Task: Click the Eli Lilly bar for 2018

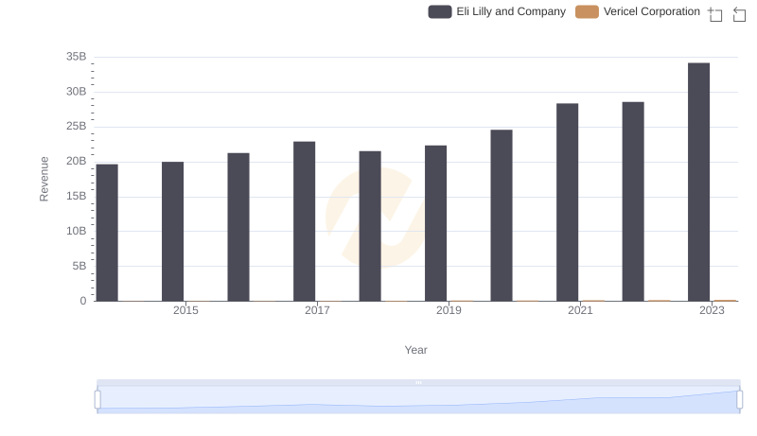Action: (370, 226)
